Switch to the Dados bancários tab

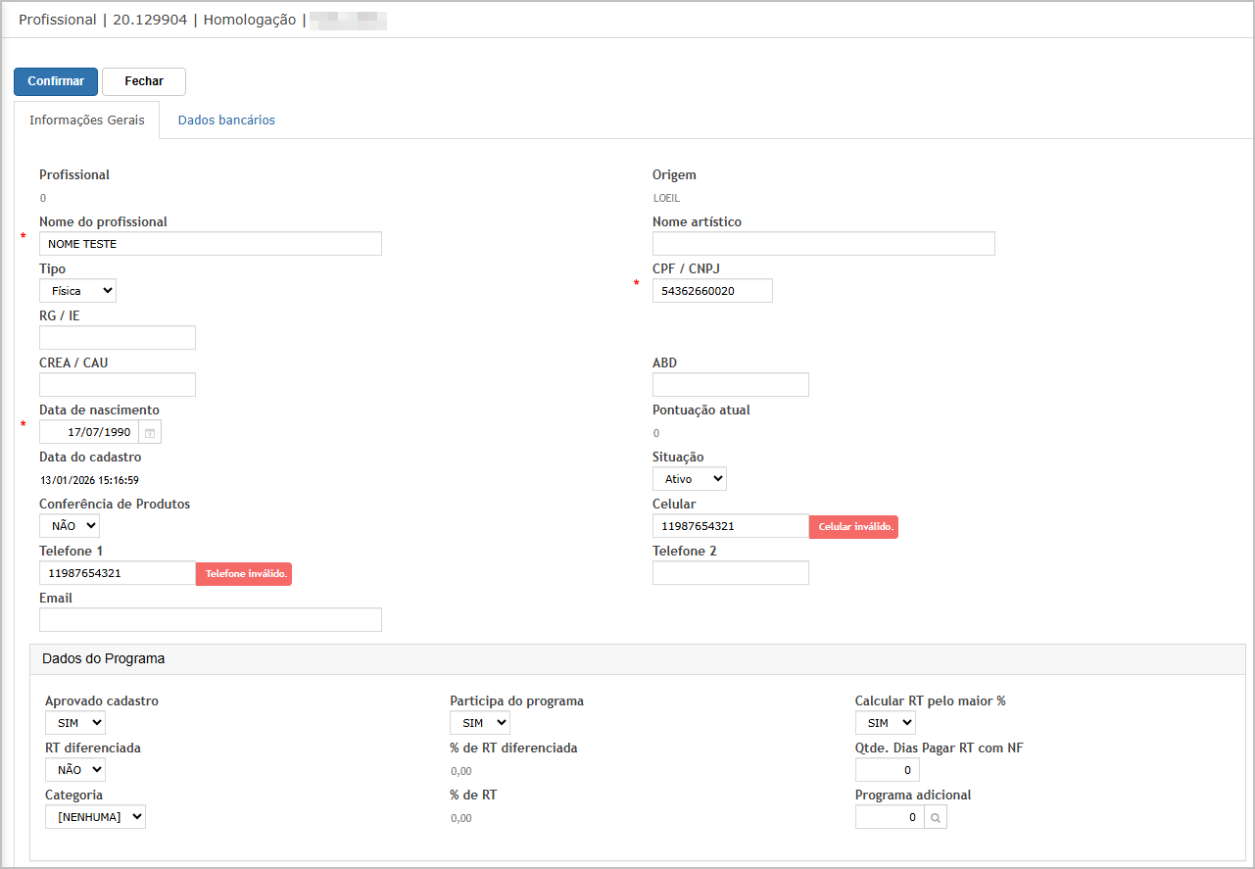(226, 121)
